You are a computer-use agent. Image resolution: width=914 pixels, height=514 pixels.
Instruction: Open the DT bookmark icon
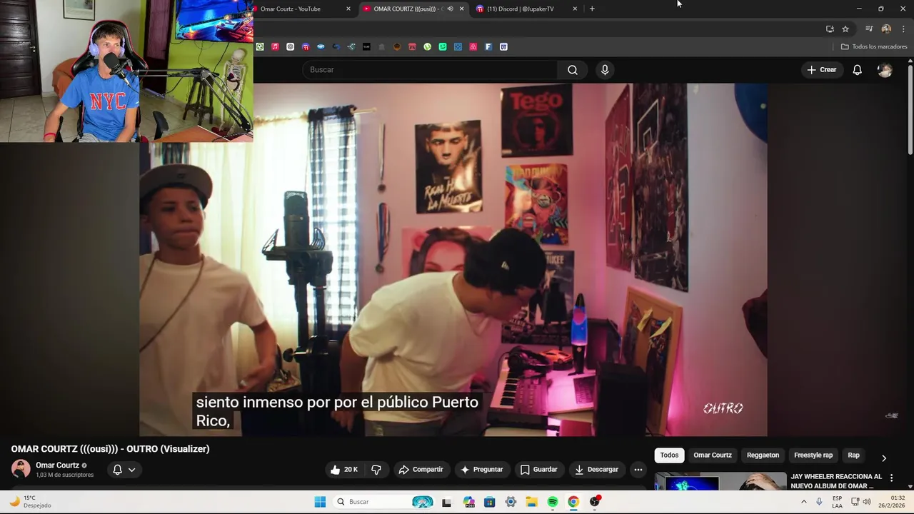[x=503, y=46]
